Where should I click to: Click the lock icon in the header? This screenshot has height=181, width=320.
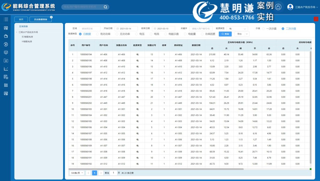pos(278,7)
